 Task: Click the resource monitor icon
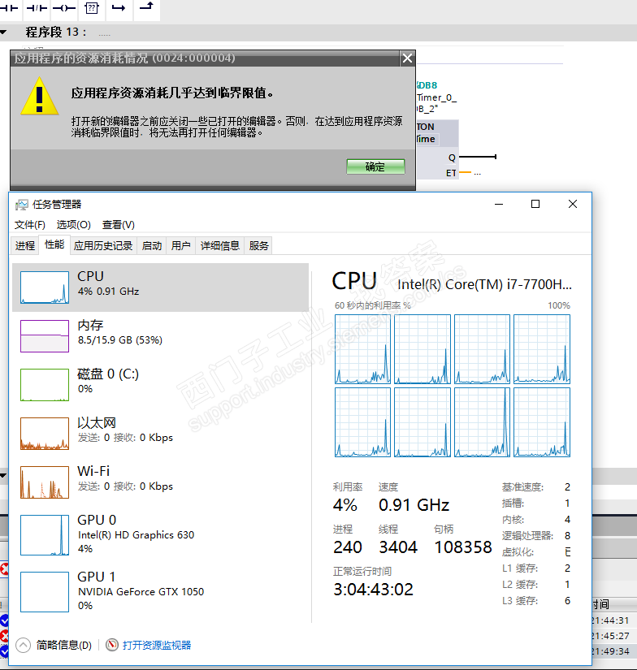112,644
